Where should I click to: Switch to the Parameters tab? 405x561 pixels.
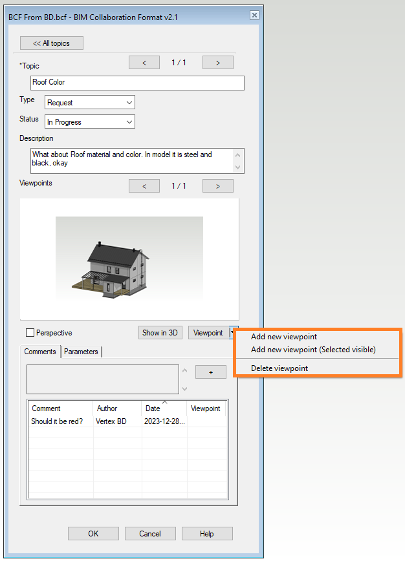(x=81, y=352)
